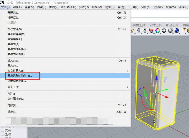Screen dimensions: 189x138
Task: Click the gumball red X-axis arrow
Action: 167,97
